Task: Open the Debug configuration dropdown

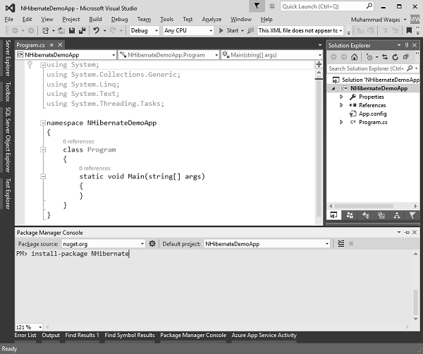Action: click(145, 30)
